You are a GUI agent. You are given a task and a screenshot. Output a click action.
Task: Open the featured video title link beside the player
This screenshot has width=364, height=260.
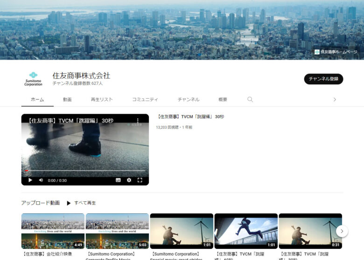(x=190, y=116)
